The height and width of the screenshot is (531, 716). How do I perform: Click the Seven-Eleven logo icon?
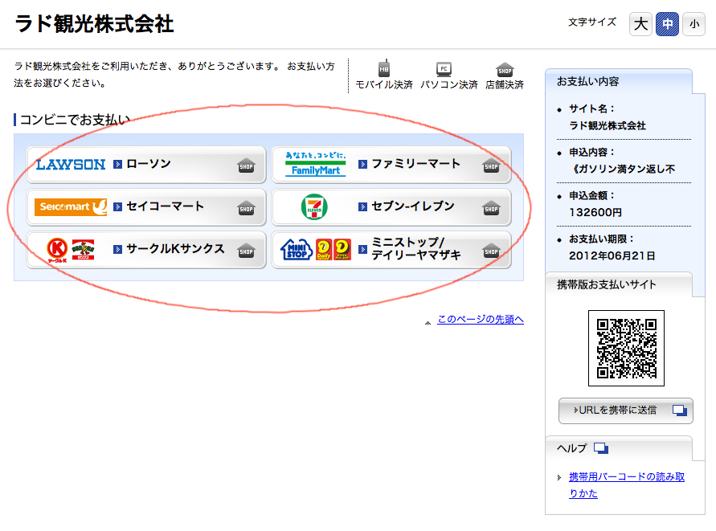[314, 207]
